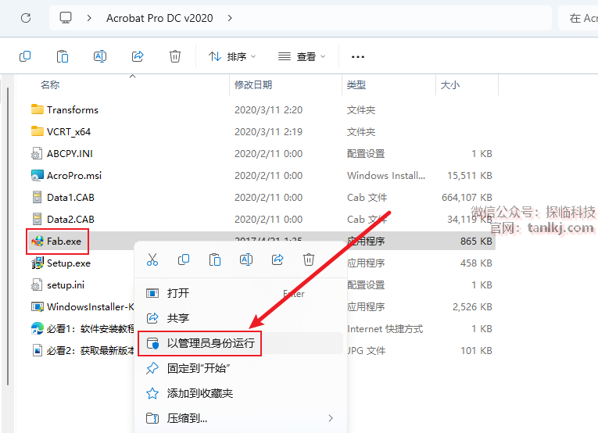Viewport: 598px width, 433px height.
Task: Open the toolbar more options ellipsis
Action: (x=358, y=57)
